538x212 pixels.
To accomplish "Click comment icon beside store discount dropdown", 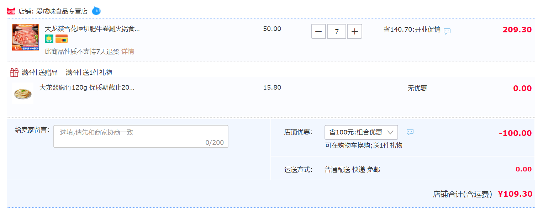I will [410, 132].
